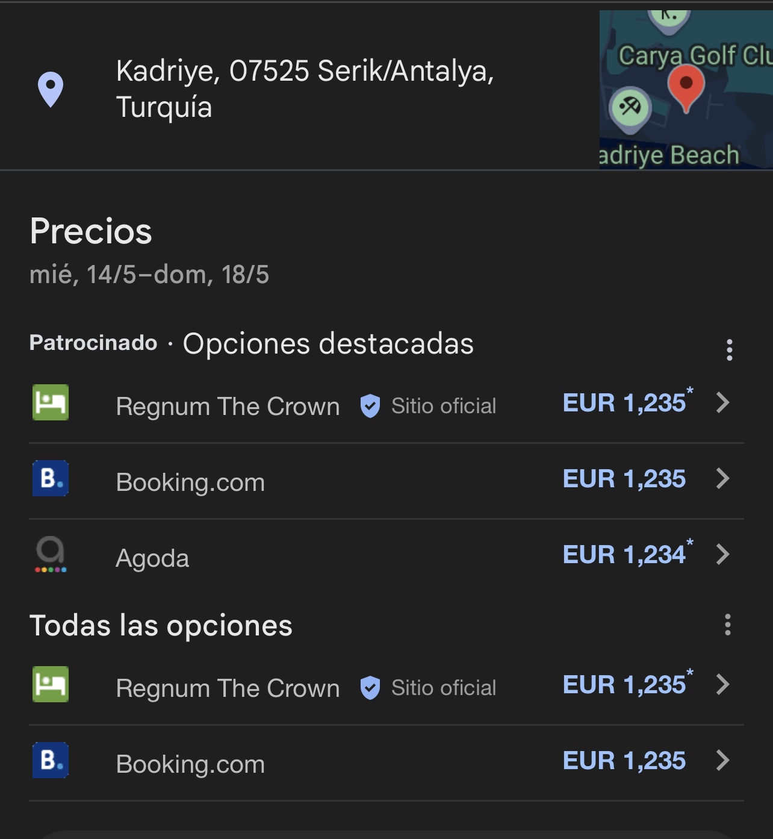Viewport: 773px width, 839px height.
Task: Open Agoda row chevron arrow
Action: pos(723,554)
